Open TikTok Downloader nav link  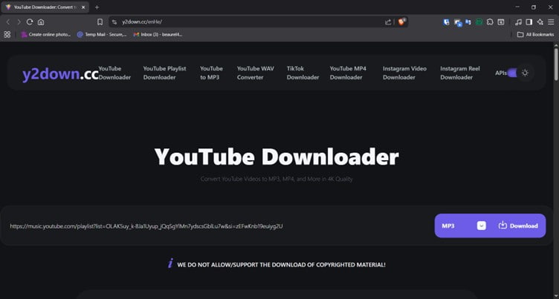click(x=303, y=73)
